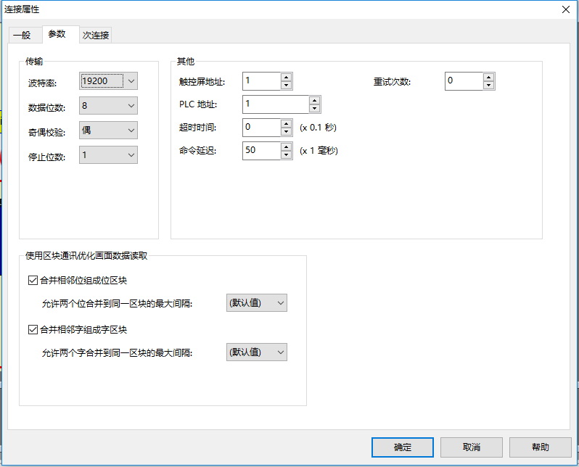Increase the 重试次数 spinner value
Image resolution: width=579 pixels, height=467 pixels.
click(488, 77)
